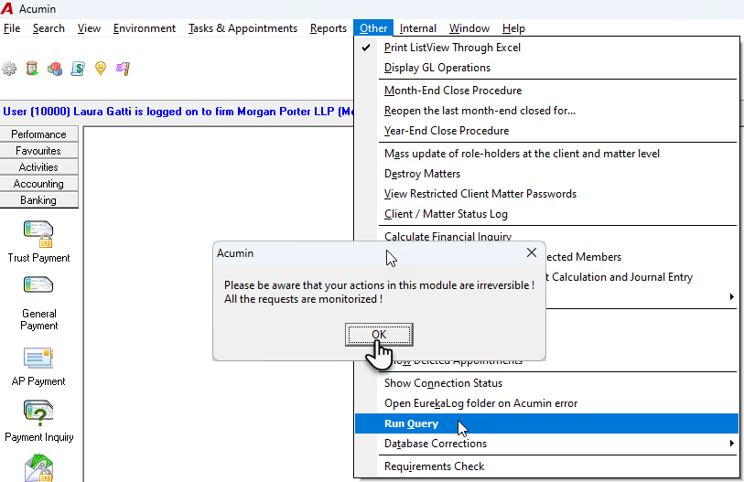744x482 pixels.
Task: Open the Window menu
Action: pos(469,28)
